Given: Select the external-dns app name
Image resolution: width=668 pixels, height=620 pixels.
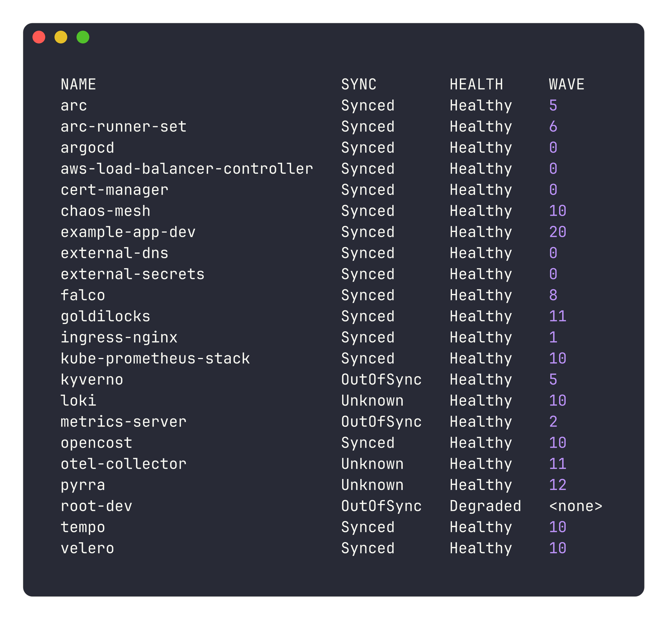Looking at the screenshot, I should (115, 253).
